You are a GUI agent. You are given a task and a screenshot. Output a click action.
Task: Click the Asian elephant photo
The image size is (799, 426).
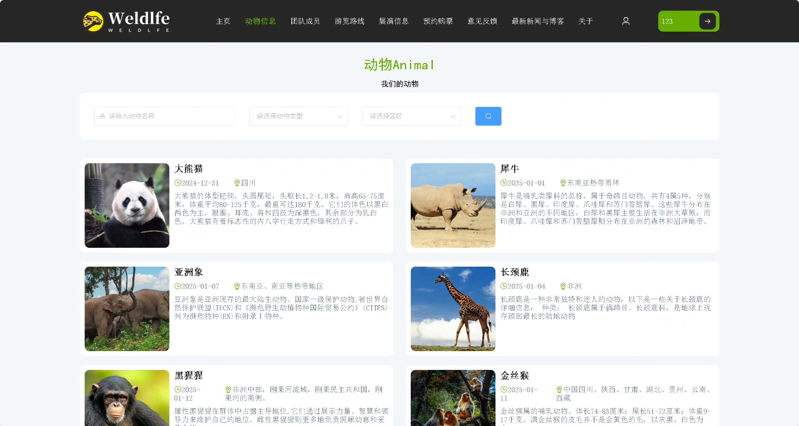tap(127, 309)
